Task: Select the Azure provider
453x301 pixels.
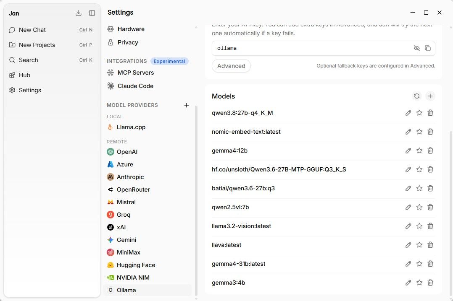Action: [147, 164]
